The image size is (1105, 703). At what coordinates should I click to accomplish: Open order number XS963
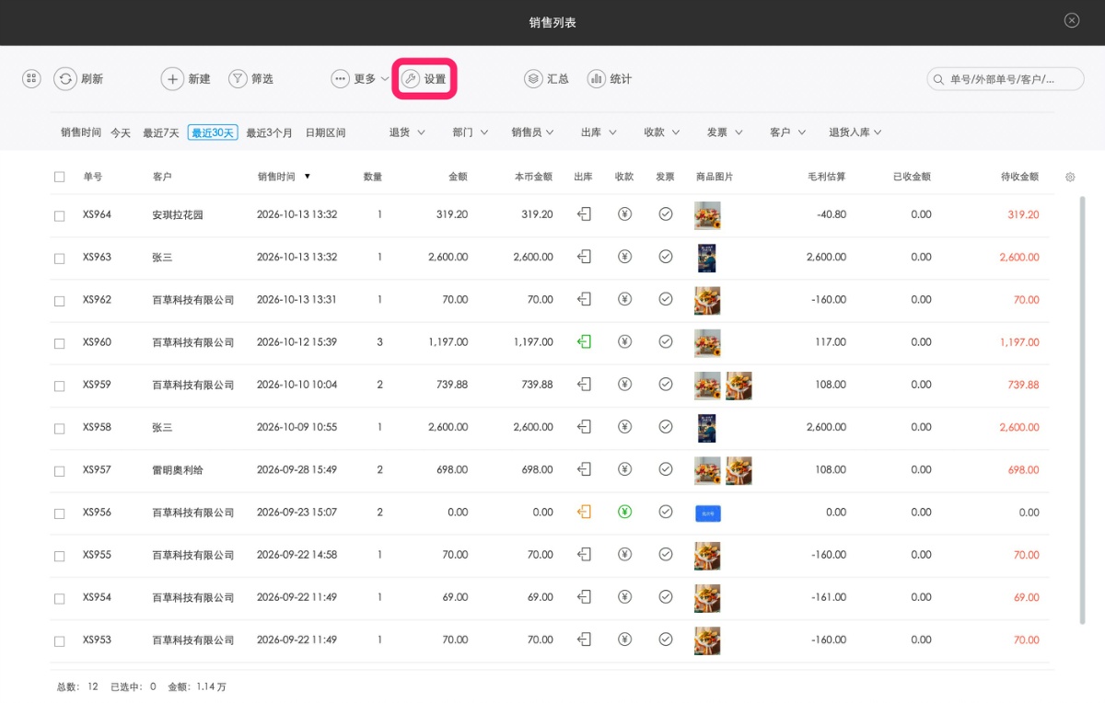click(97, 257)
